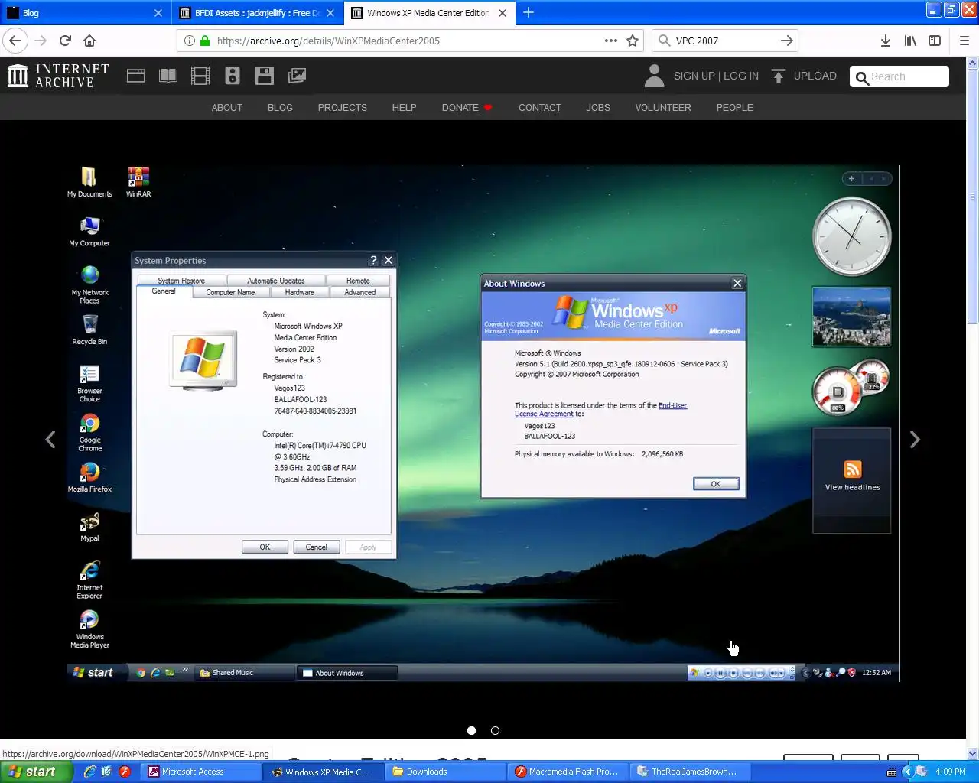Viewport: 979px width, 783px height.
Task: Click the vertical scrollbar thumb
Action: [x=972, y=197]
